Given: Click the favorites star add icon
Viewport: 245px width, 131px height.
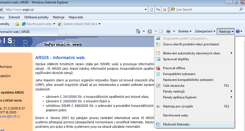Looking at the screenshot, I should coord(17,24).
